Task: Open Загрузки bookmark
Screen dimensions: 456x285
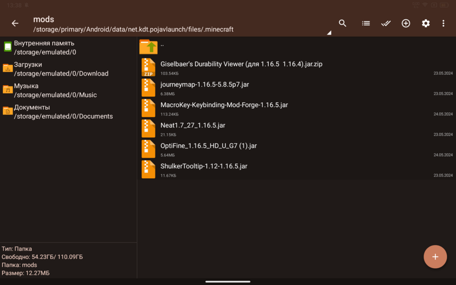Action: tap(68, 69)
